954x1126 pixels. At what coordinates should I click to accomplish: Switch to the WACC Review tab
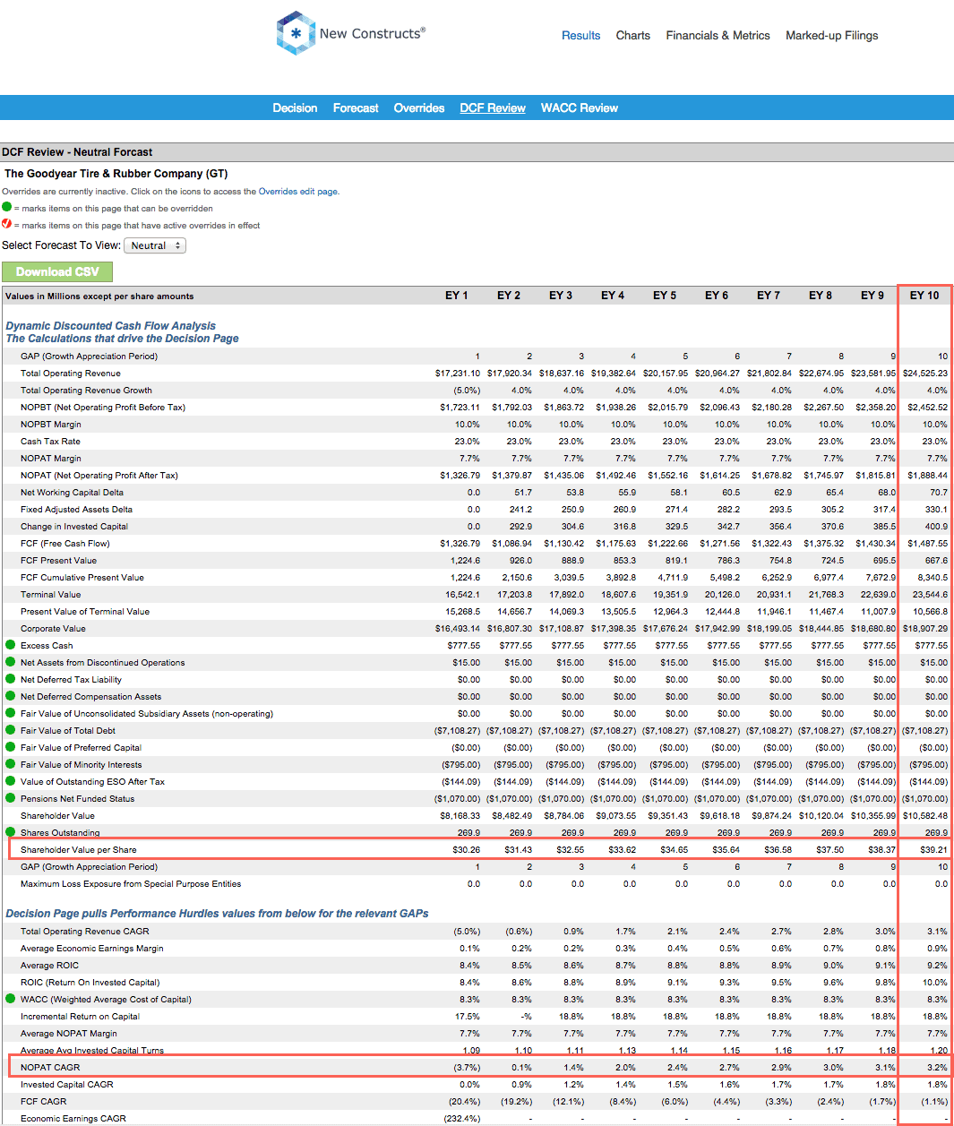(580, 107)
